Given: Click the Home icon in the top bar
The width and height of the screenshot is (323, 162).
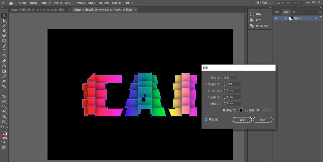Looking at the screenshot, I should (11, 3).
